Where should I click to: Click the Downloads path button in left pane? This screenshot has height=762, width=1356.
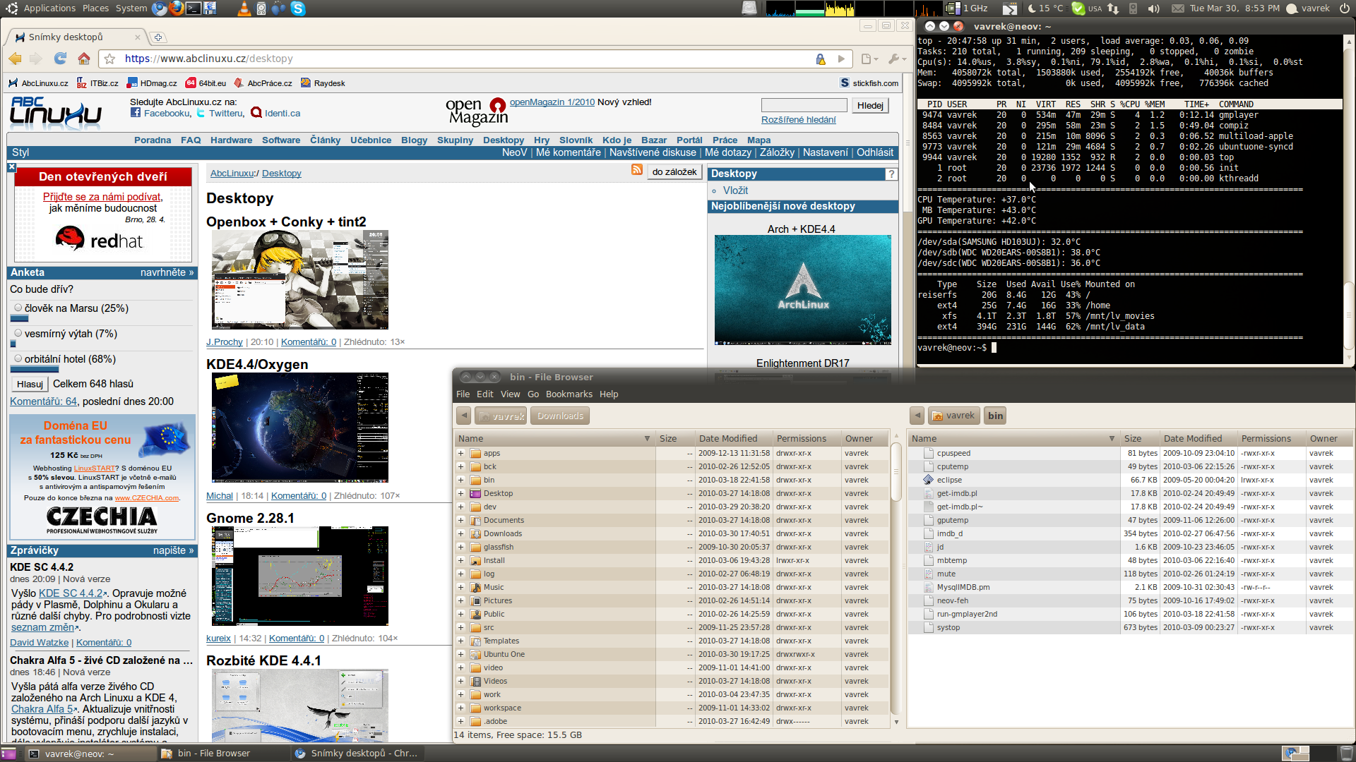click(x=560, y=416)
